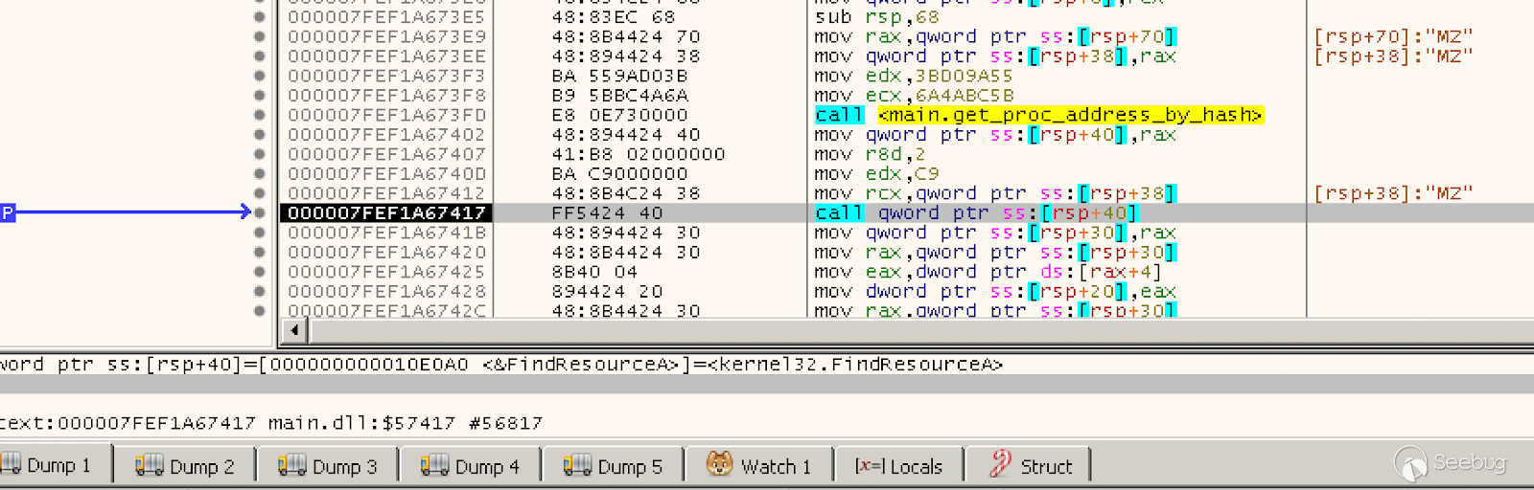Toggle breakpoint dot at address 000007FEF1A67417
Screen dimensions: 1534x490
pyautogui.click(x=260, y=212)
